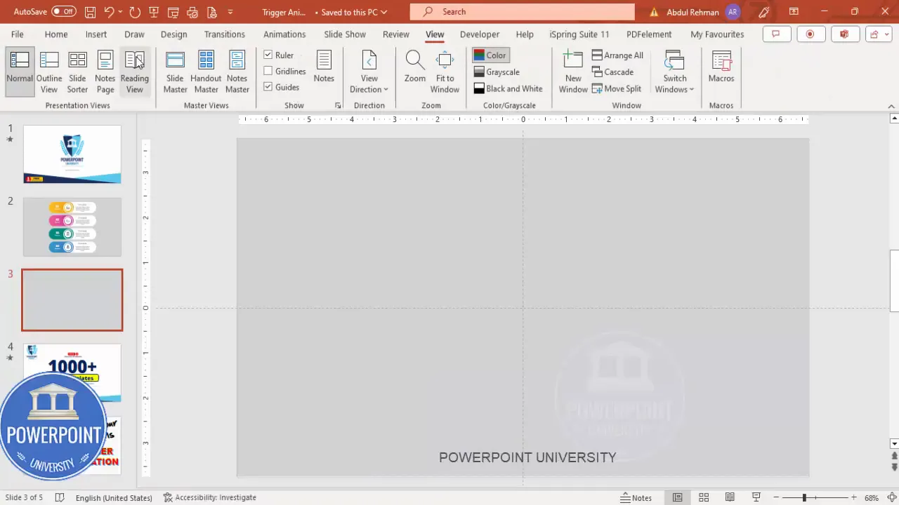Screen dimensions: 899x505
Task: Select slide 2 thumbnail
Action: (x=72, y=227)
